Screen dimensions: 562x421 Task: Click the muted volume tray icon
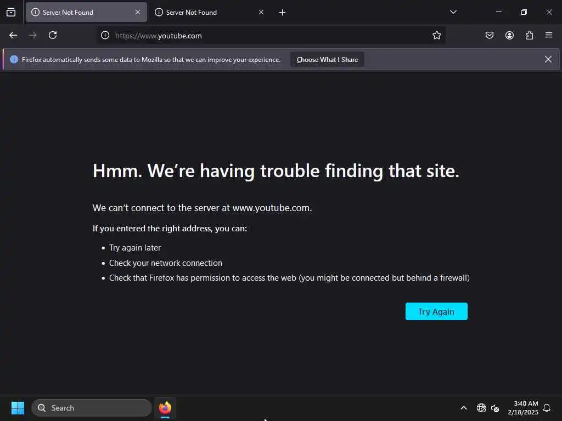[x=495, y=408]
